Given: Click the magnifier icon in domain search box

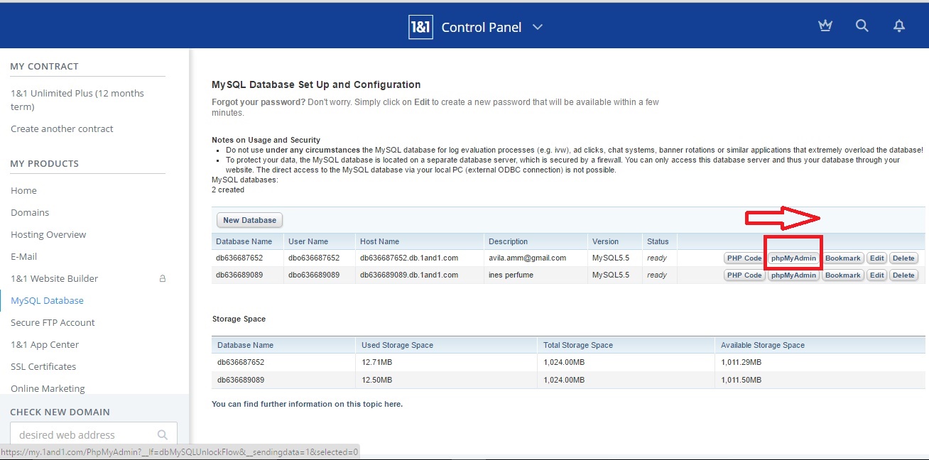Looking at the screenshot, I should pos(163,435).
